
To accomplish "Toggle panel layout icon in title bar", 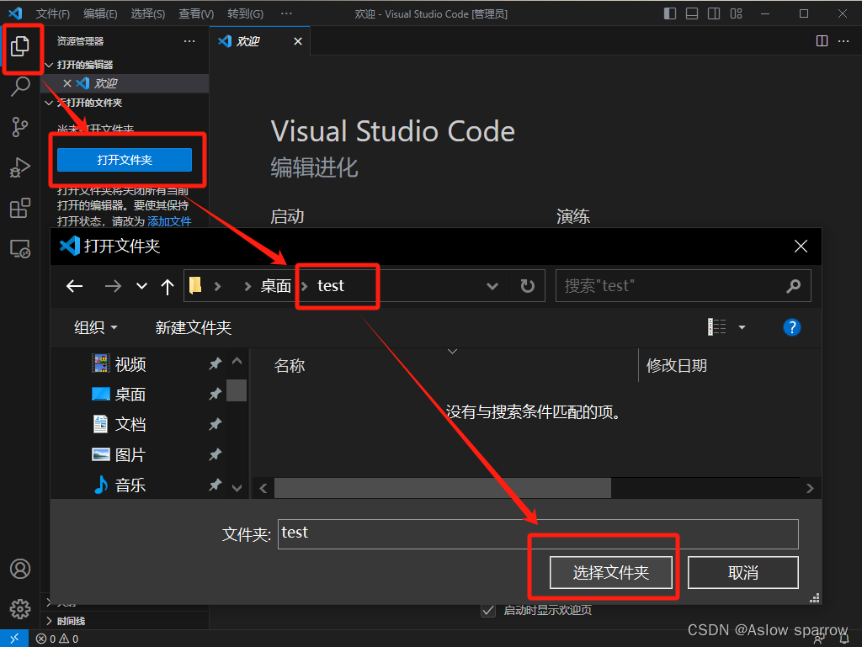I will pyautogui.click(x=692, y=13).
